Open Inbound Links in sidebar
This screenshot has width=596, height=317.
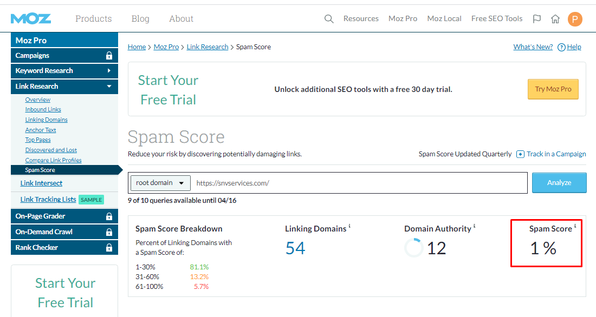[x=43, y=109]
